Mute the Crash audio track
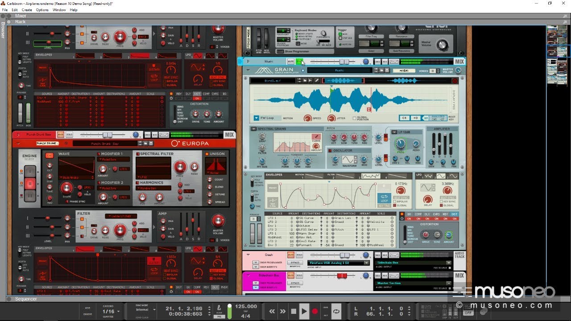 [x=290, y=255]
